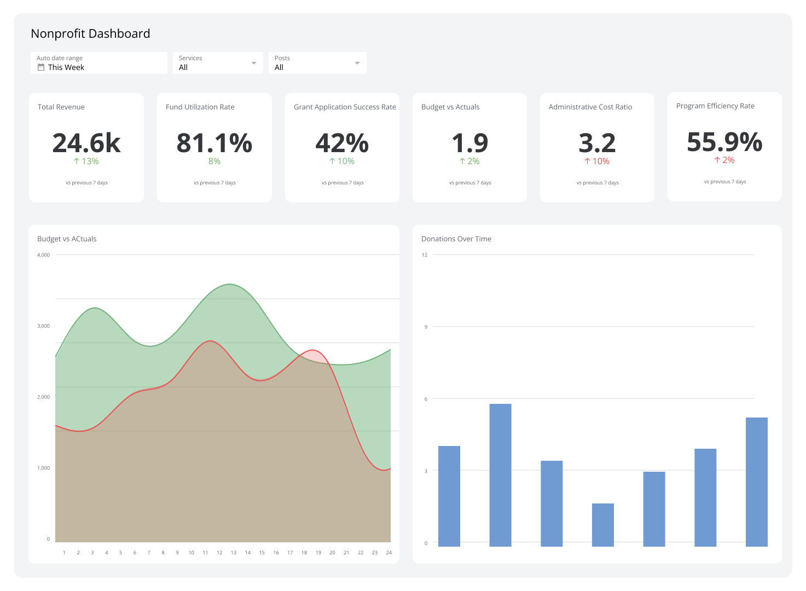Open the Program Efficiency Rate card
Screen dimensions: 806x591
[724, 147]
